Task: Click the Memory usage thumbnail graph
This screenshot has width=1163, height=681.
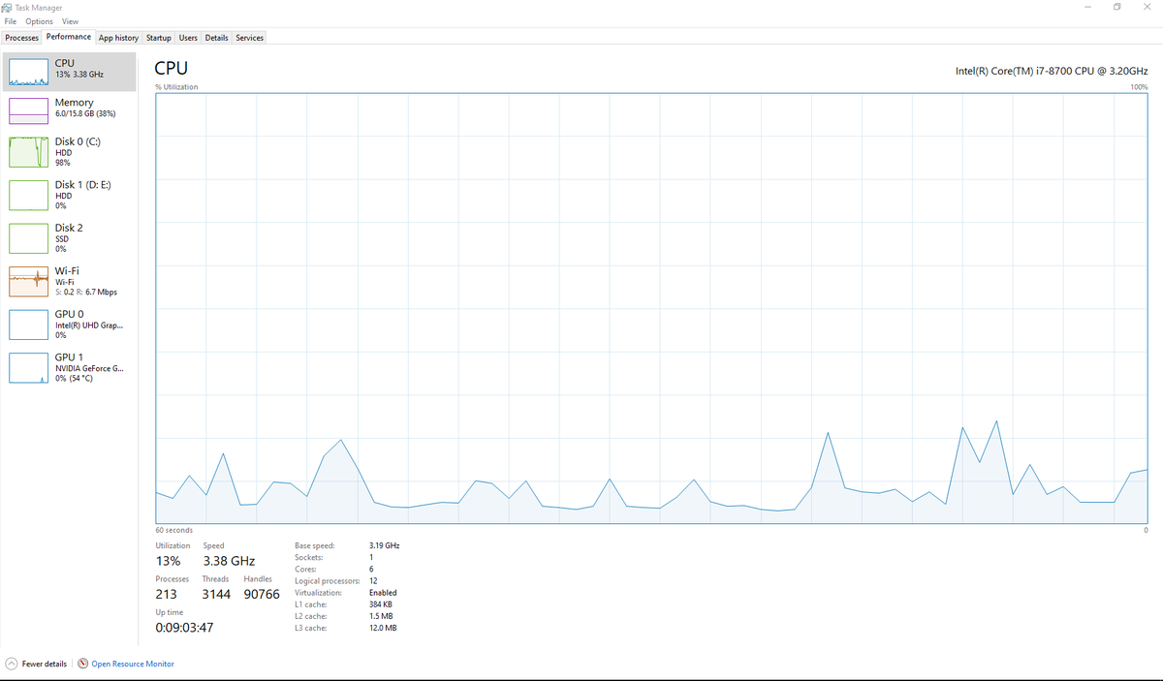Action: click(29, 110)
